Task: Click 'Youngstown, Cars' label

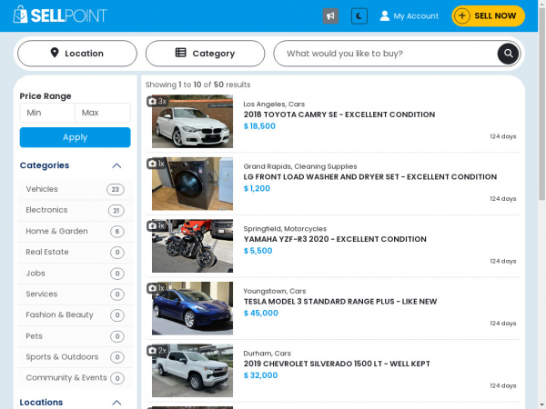Action: click(275, 291)
